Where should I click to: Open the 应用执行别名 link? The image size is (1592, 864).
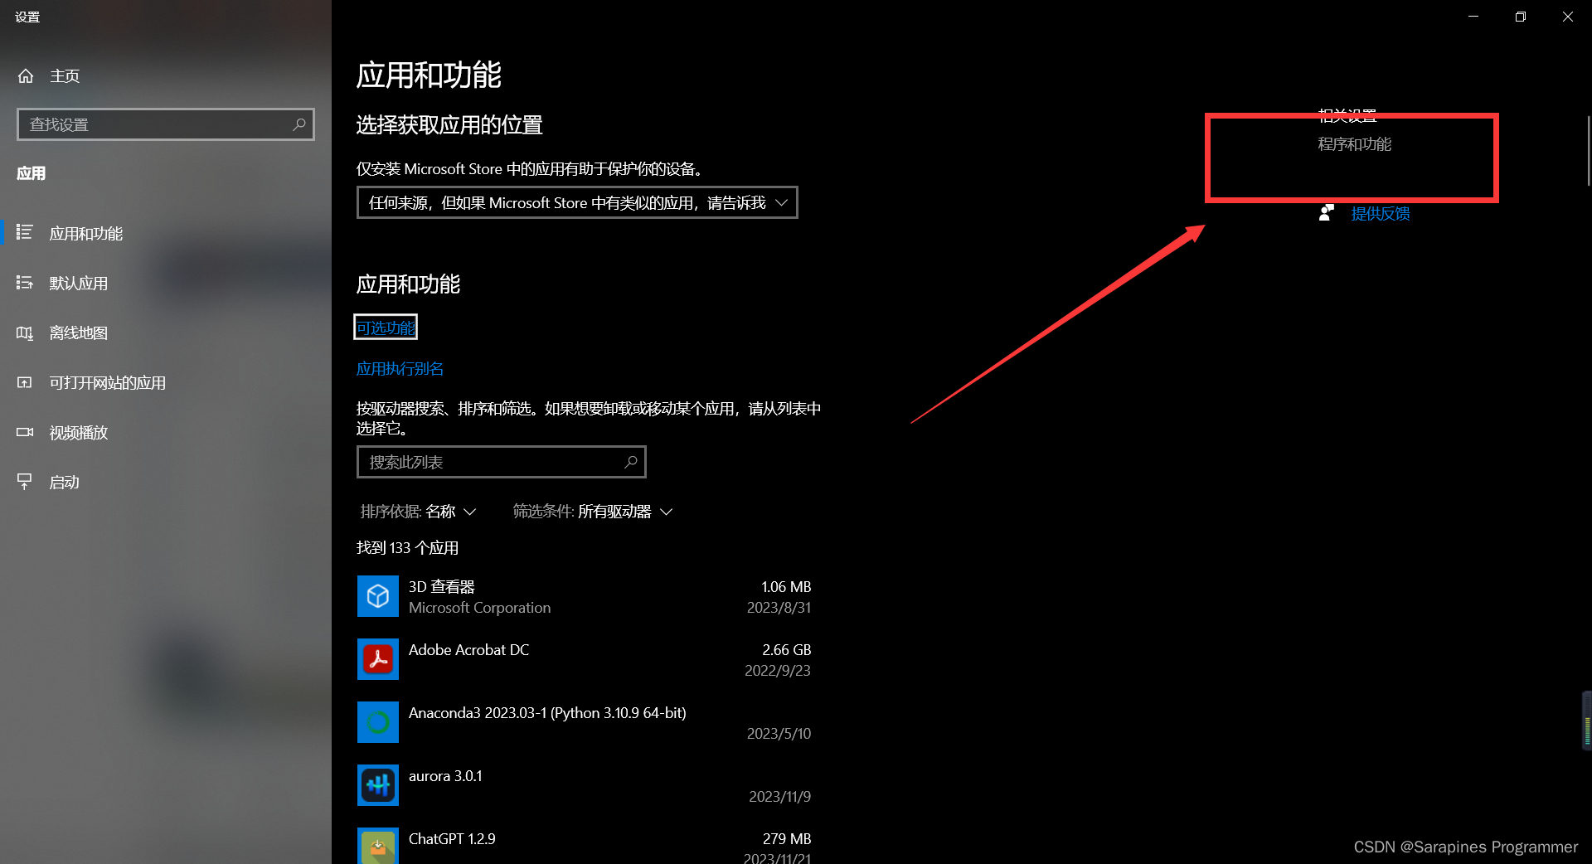[400, 368]
